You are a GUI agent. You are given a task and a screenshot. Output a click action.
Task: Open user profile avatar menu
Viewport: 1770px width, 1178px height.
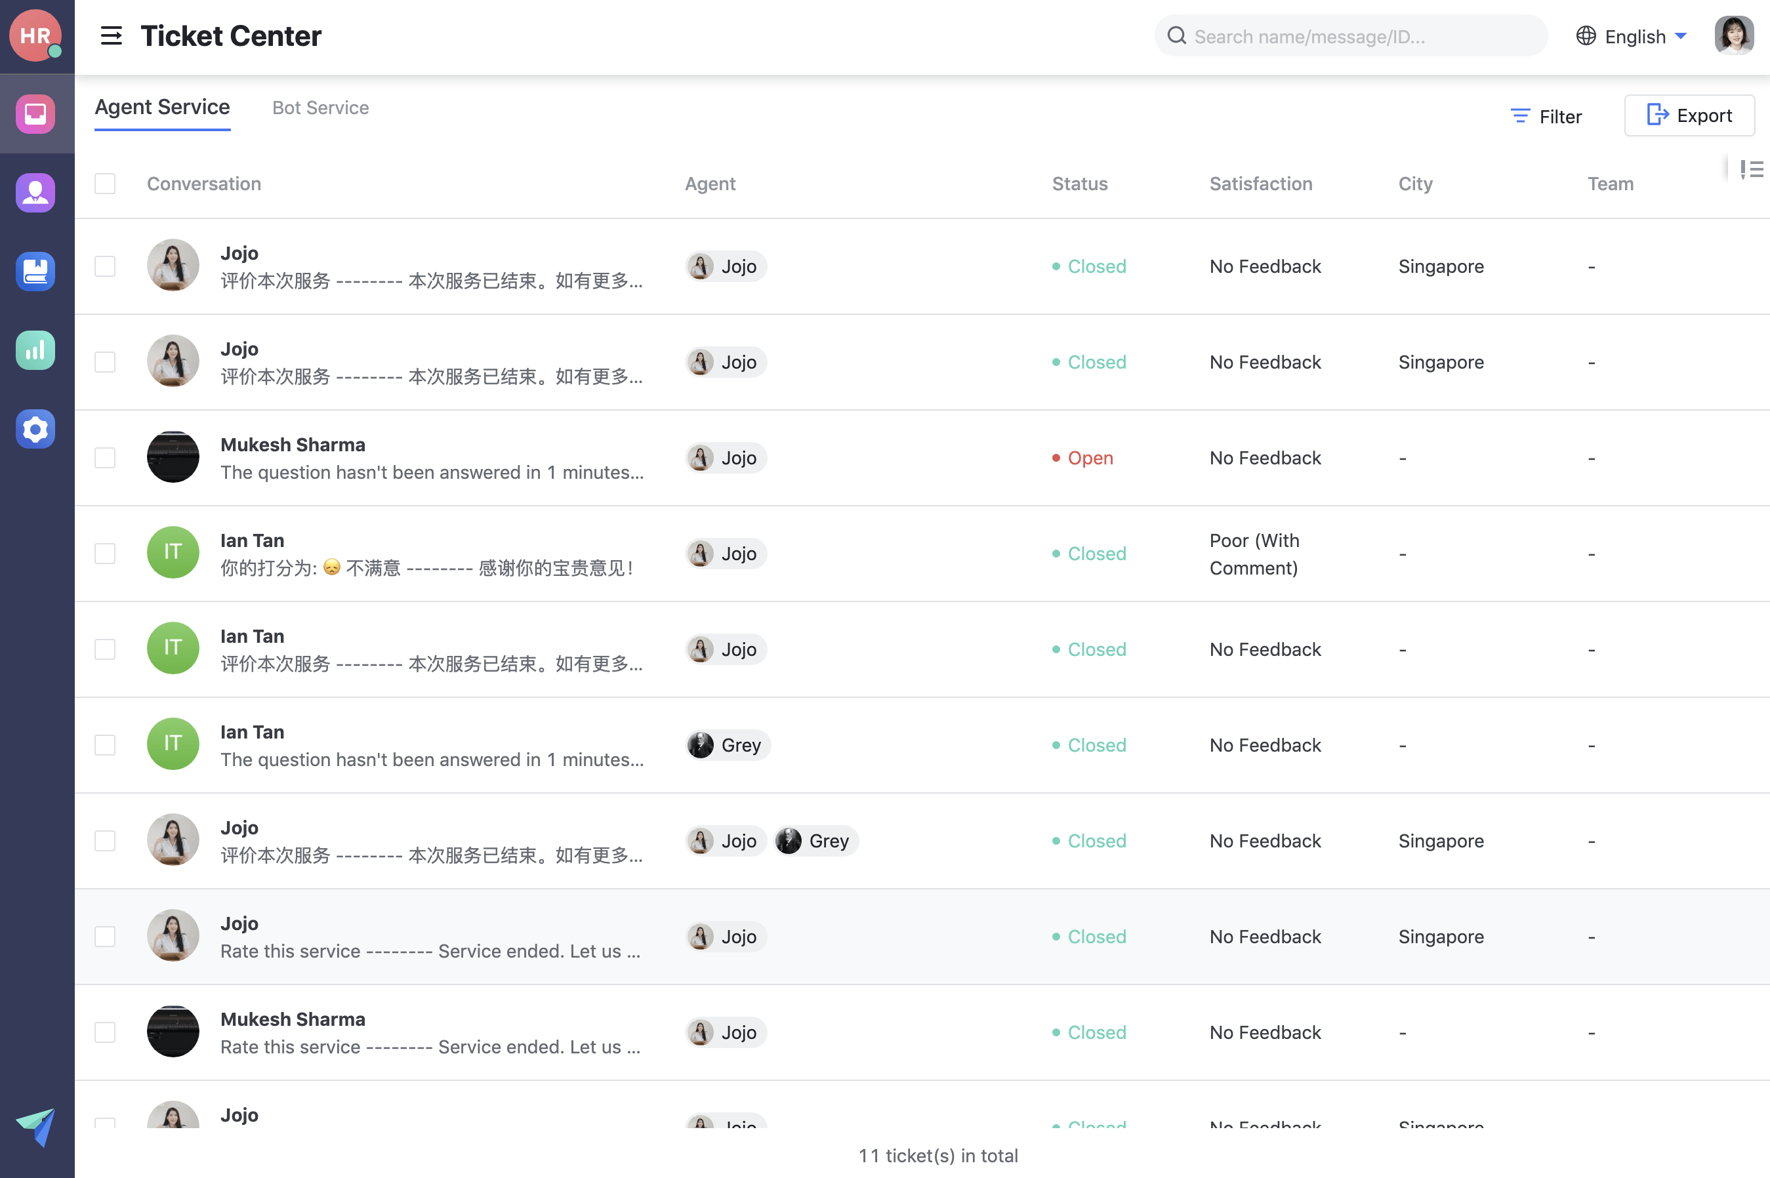pos(1734,36)
